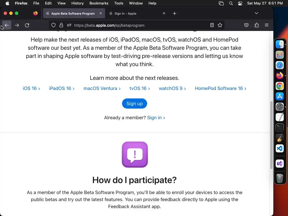Open the History menu

click(78, 3)
